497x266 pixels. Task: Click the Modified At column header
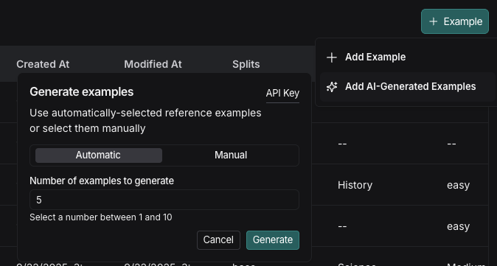[x=153, y=64]
